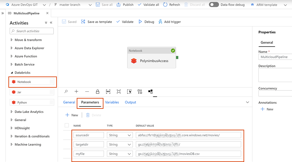Click the zoom to fit icon
The image size is (292, 162).
click(x=119, y=91)
